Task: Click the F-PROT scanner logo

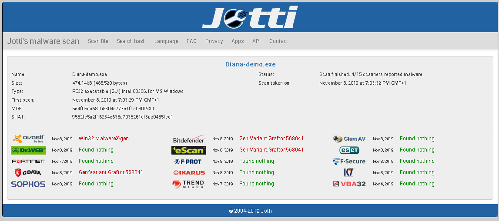Action: (x=188, y=162)
